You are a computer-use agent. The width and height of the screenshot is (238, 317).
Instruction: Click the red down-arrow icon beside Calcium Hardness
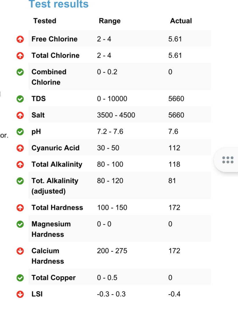click(20, 251)
